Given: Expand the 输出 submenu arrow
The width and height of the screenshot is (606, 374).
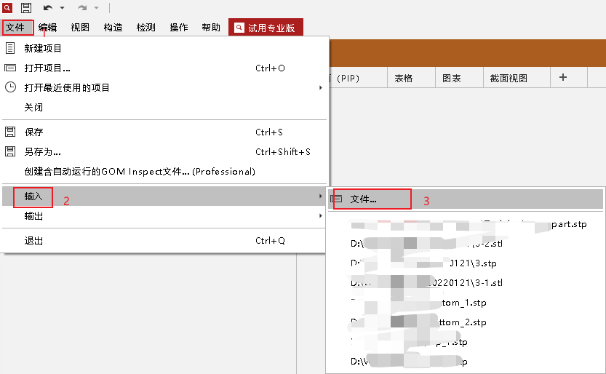Looking at the screenshot, I should [321, 216].
